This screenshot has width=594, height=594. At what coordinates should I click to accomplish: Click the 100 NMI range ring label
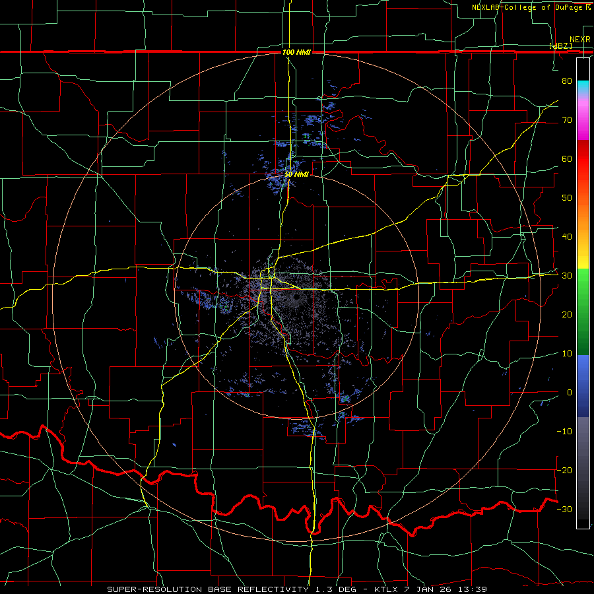point(296,52)
